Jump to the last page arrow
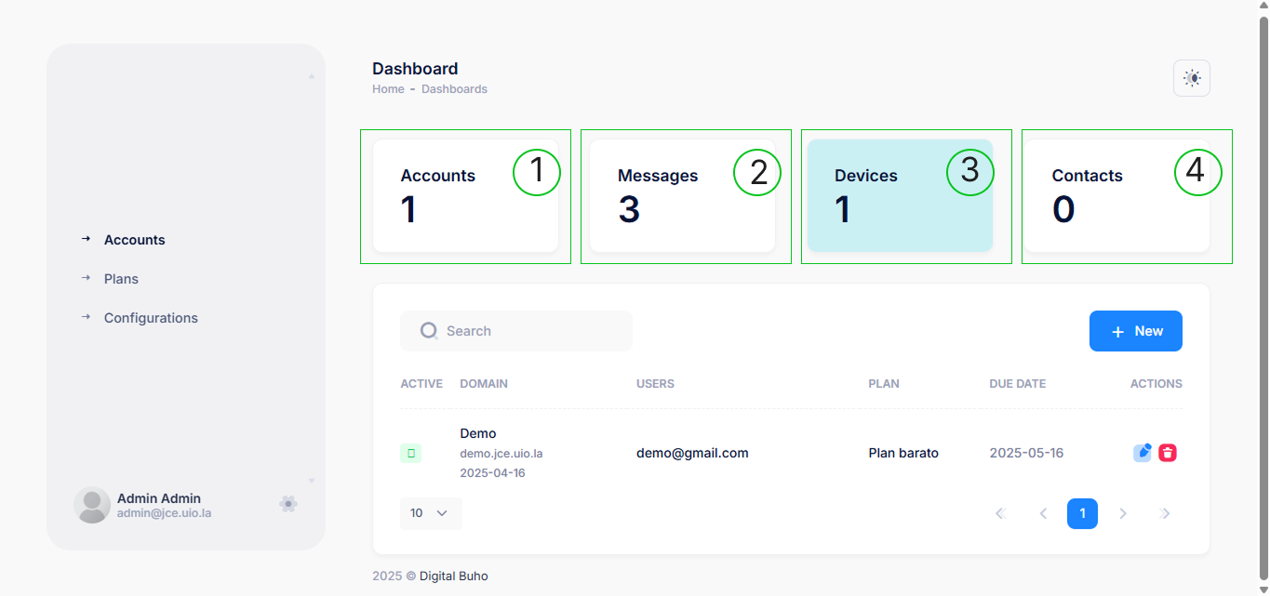The height and width of the screenshot is (596, 1270). click(1166, 514)
